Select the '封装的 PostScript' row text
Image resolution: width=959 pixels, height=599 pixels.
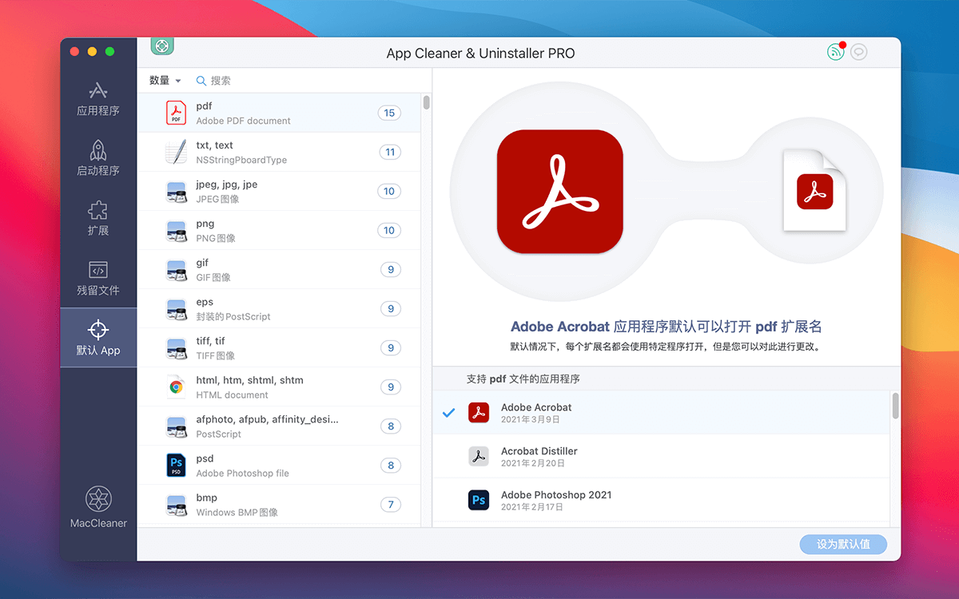coord(233,316)
